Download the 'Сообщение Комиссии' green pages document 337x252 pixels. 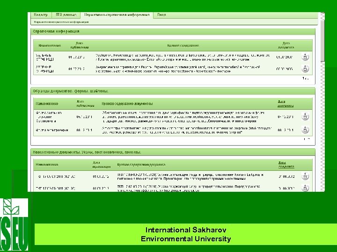click(x=305, y=57)
